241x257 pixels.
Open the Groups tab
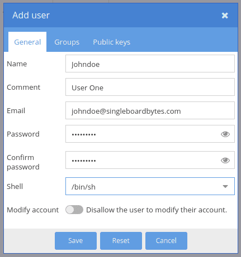coord(67,42)
